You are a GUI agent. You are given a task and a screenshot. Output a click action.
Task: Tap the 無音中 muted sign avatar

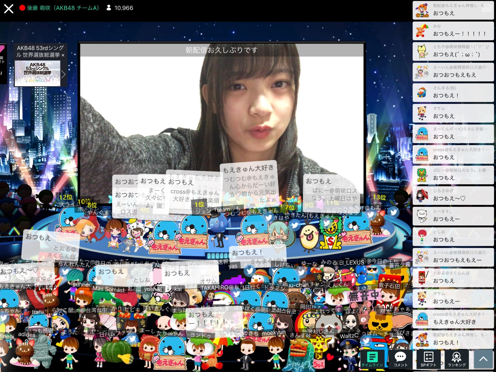tap(364, 296)
